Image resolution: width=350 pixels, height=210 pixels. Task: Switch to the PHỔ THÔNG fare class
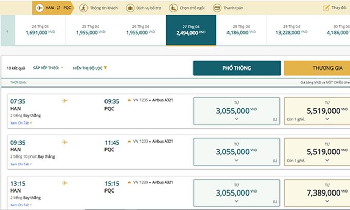coord(237,68)
